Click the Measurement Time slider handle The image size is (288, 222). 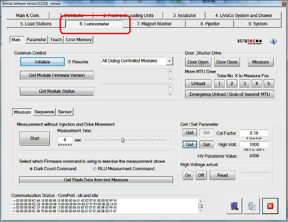123,139
